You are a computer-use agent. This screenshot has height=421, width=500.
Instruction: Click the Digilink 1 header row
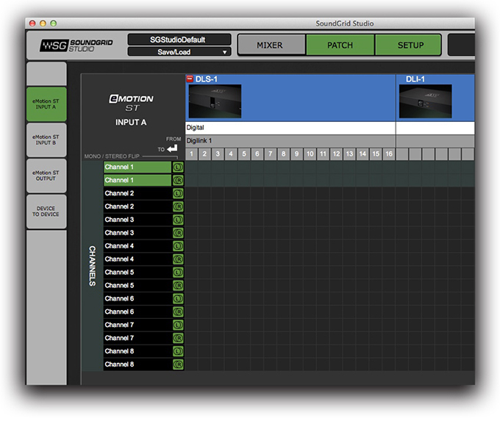tap(290, 141)
